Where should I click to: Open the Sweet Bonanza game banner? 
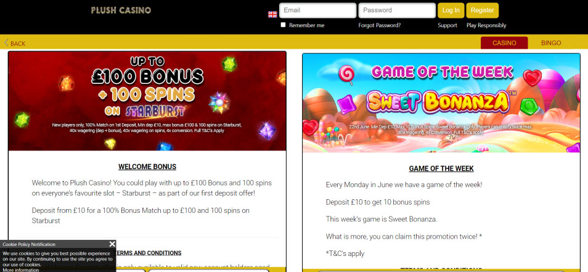[441, 103]
